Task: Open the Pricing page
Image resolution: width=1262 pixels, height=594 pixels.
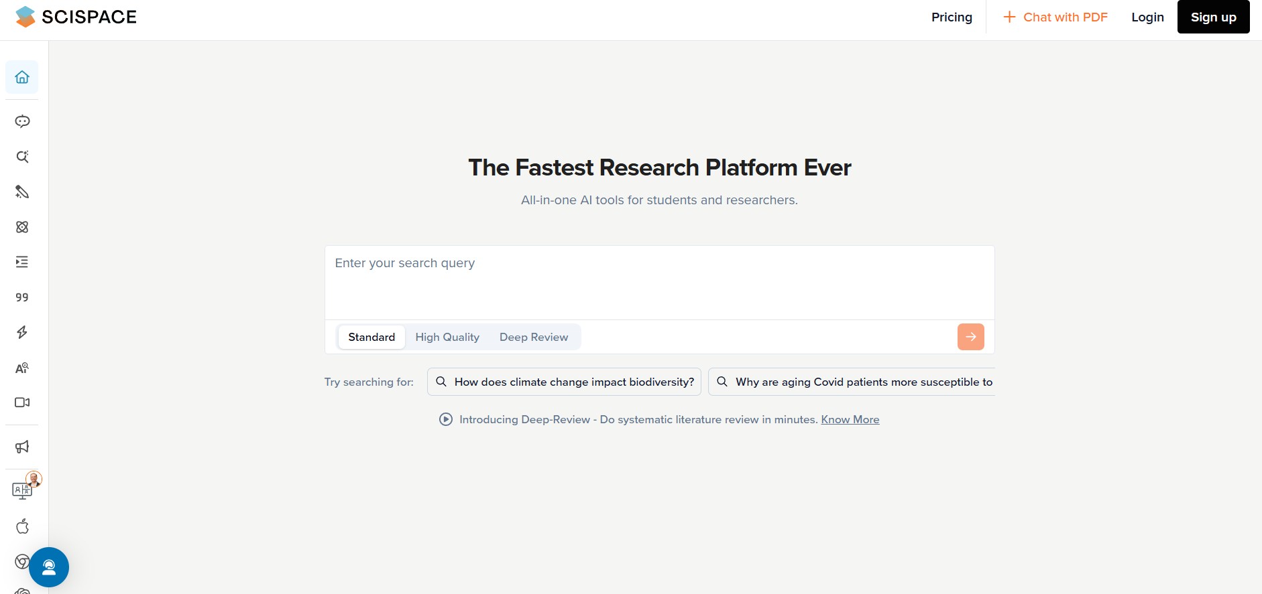Action: pyautogui.click(x=952, y=17)
